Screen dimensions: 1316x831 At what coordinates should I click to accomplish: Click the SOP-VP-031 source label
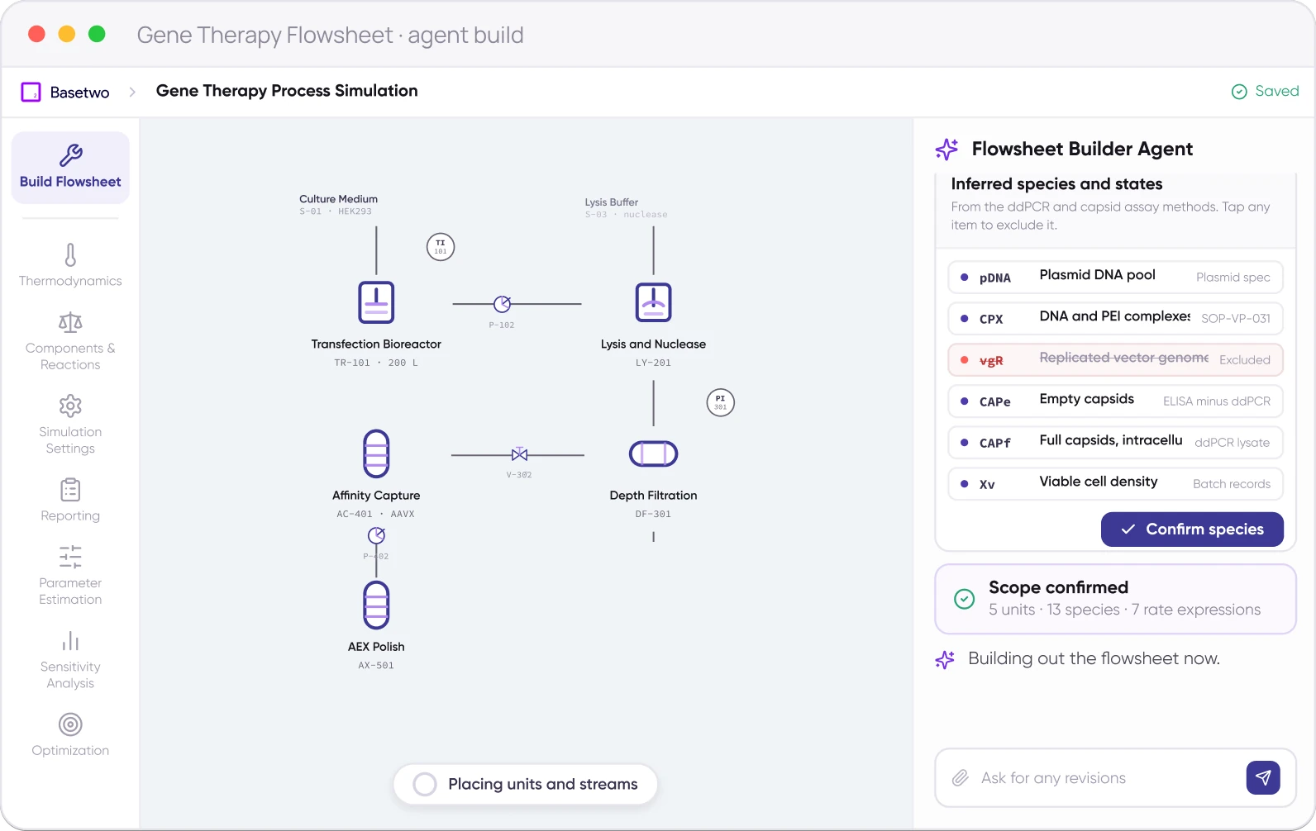(x=1235, y=319)
